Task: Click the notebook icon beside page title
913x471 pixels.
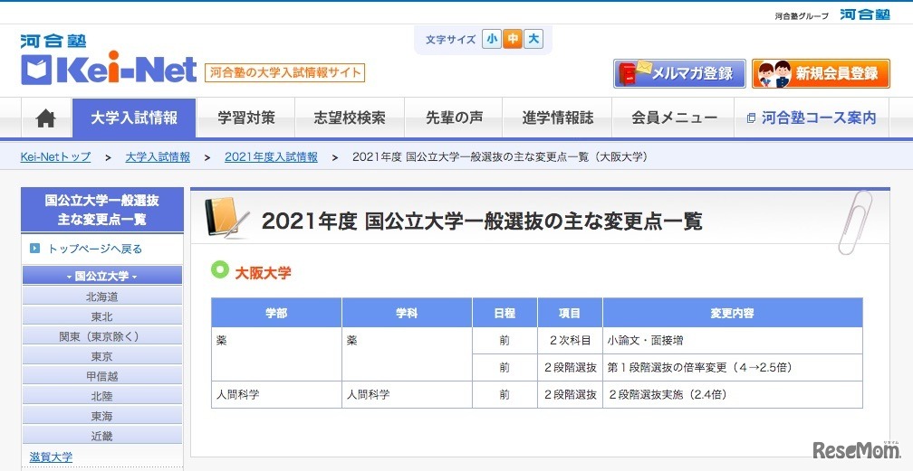Action: point(227,218)
